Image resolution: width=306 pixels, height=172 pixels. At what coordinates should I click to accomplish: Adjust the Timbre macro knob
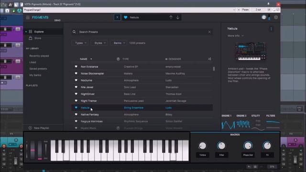pyautogui.click(x=202, y=145)
